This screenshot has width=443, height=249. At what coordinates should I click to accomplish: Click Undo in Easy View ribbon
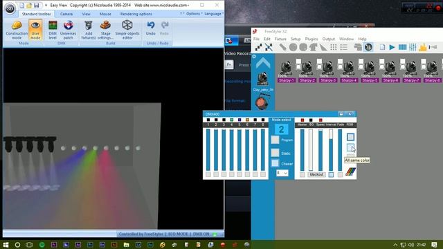click(151, 28)
